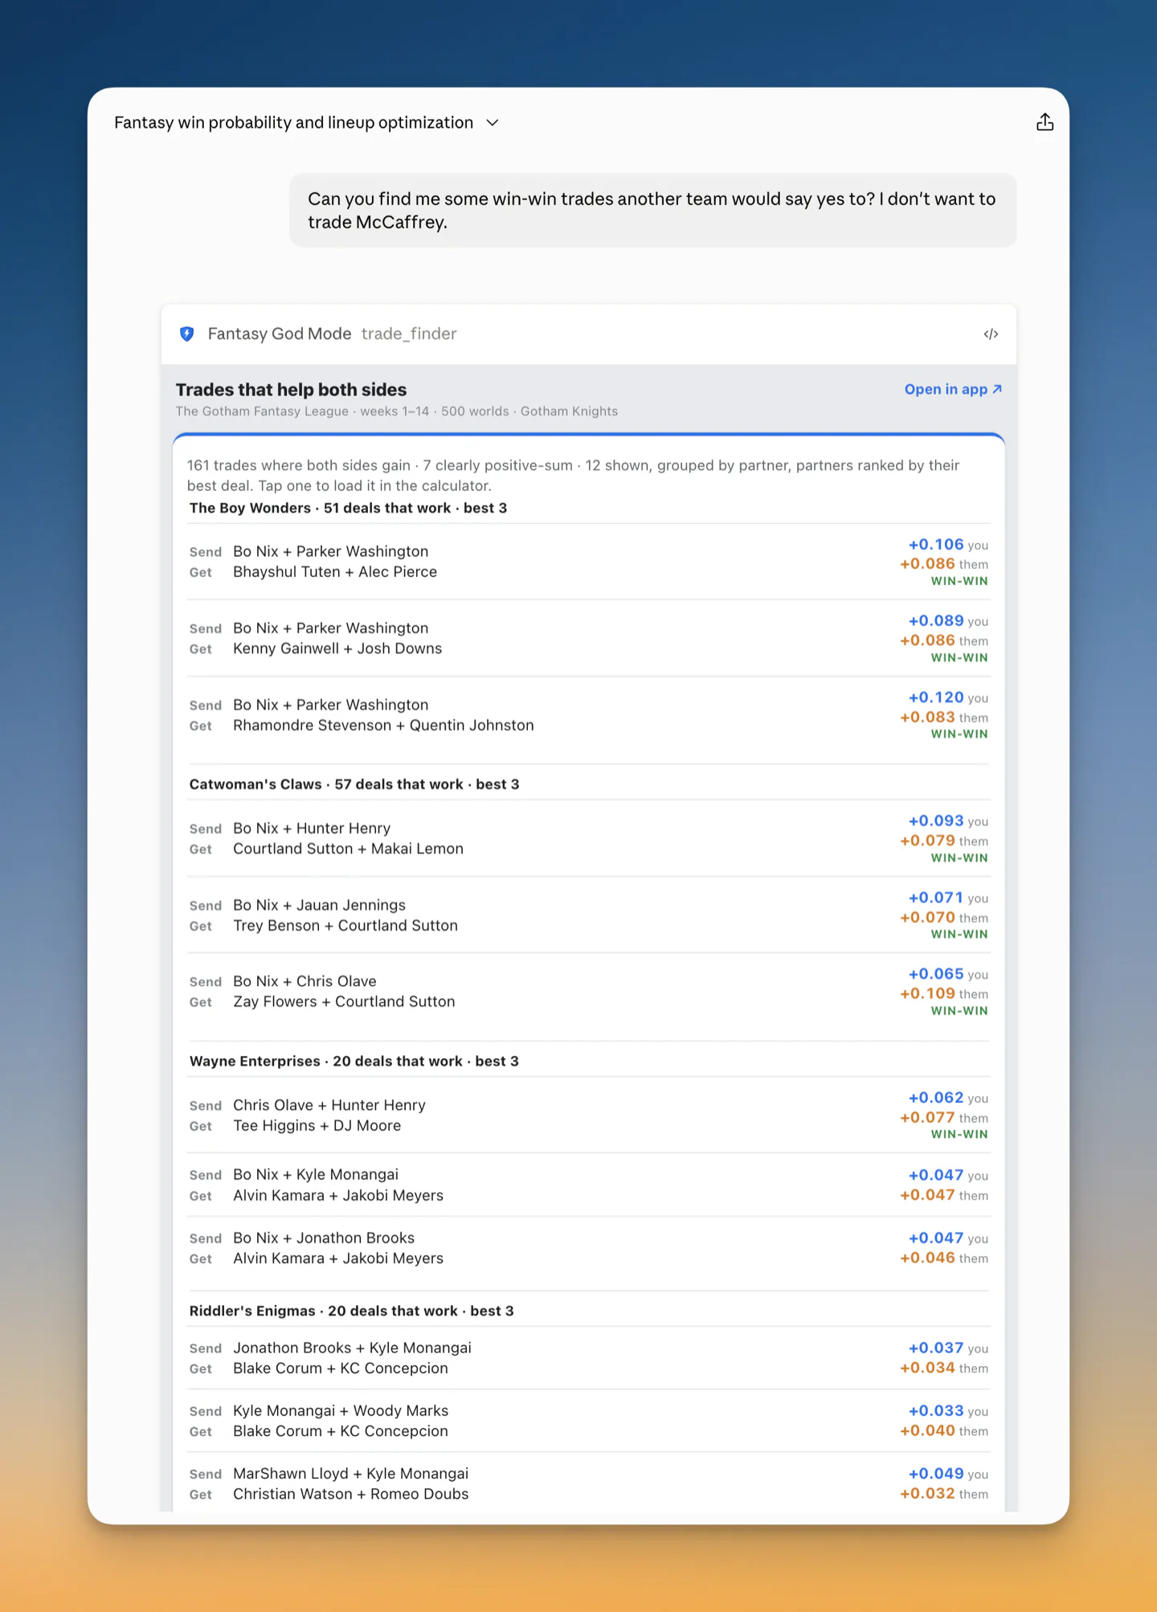
Task: Load the Trey Benson + Courtland Sutton trade
Action: (588, 915)
